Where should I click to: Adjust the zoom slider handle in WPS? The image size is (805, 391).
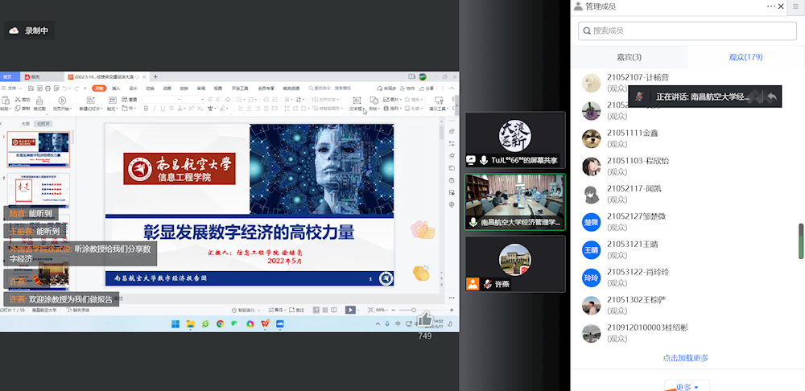click(x=414, y=310)
